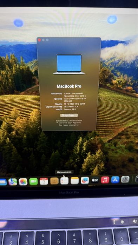The image size is (138, 245).
Task: Click the MacBook Pro laptop image
Action: 69,64
